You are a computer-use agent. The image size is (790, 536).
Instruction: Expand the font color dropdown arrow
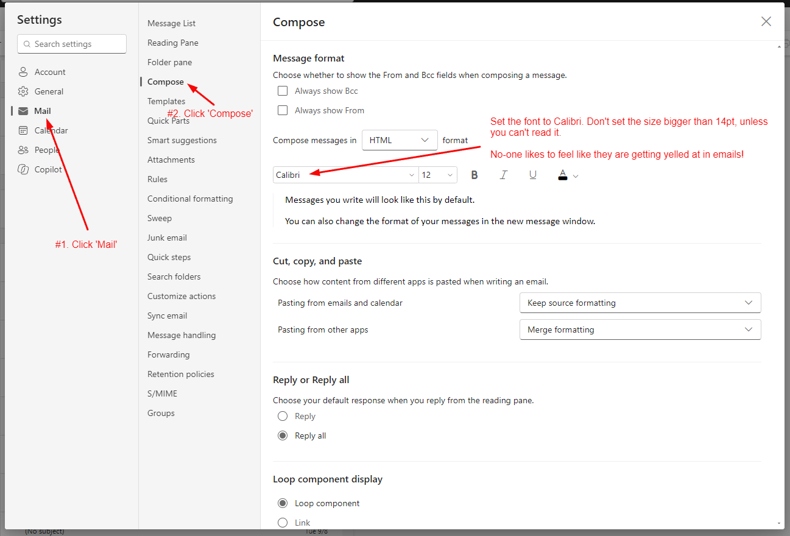click(576, 176)
